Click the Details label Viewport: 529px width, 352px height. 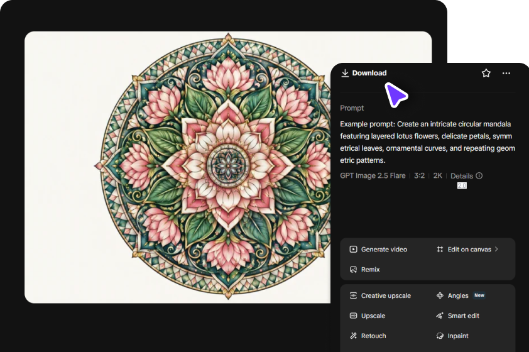tap(462, 176)
